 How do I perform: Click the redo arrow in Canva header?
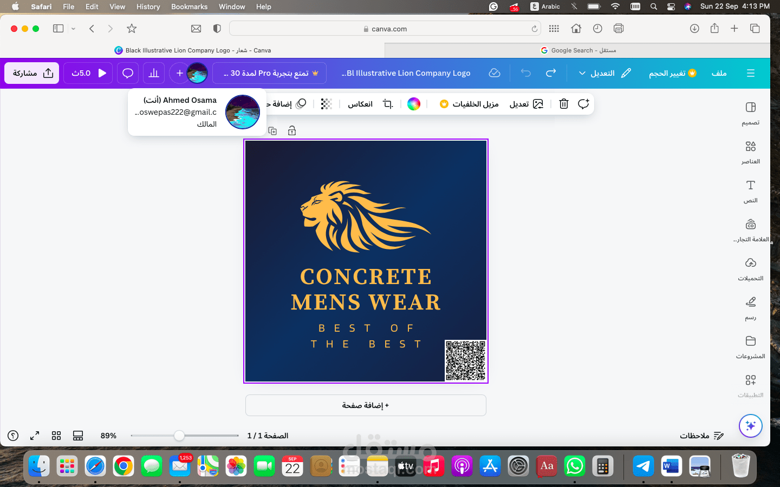[x=551, y=73]
